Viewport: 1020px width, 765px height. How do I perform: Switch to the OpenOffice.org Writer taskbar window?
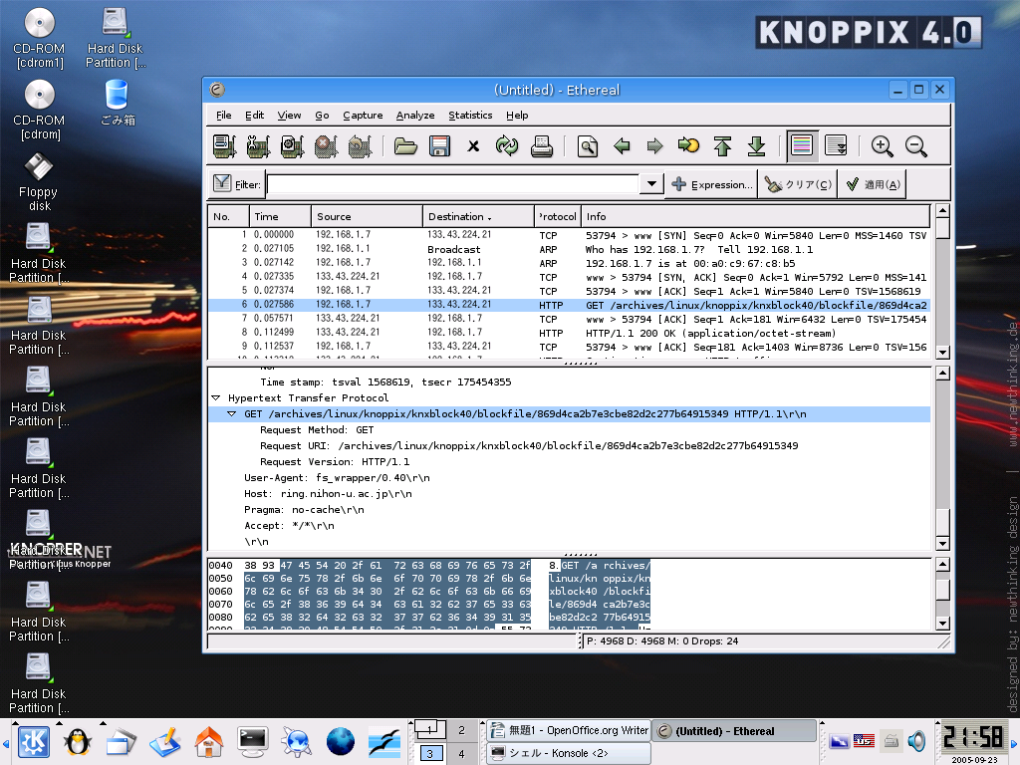569,730
